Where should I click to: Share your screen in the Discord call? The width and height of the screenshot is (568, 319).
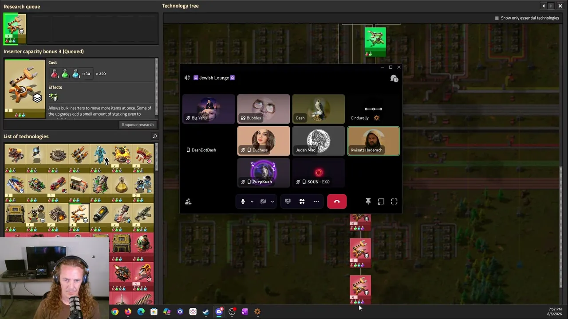pos(288,202)
